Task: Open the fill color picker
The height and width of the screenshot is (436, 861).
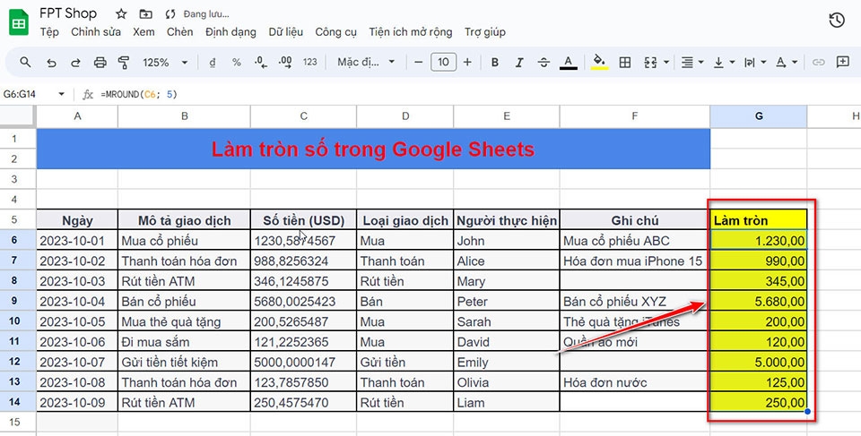Action: click(599, 63)
